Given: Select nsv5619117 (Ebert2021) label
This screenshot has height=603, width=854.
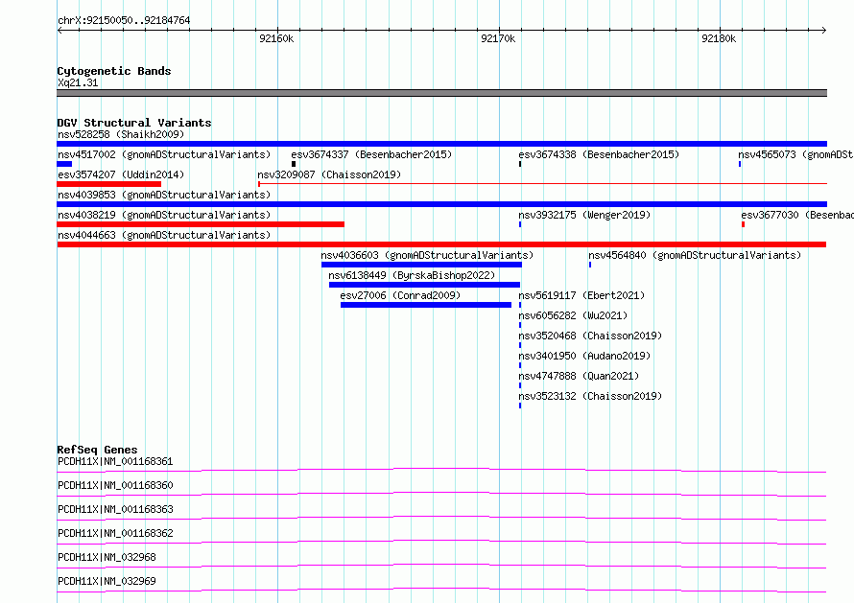Looking at the screenshot, I should pos(581,295).
